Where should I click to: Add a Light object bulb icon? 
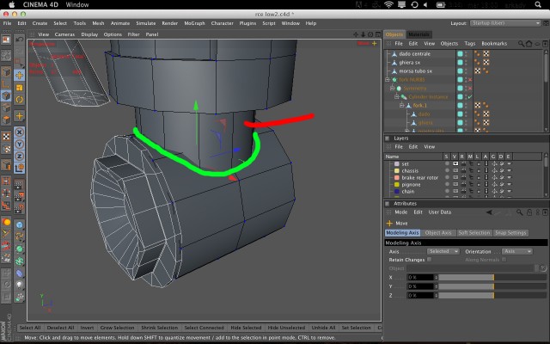(19, 285)
